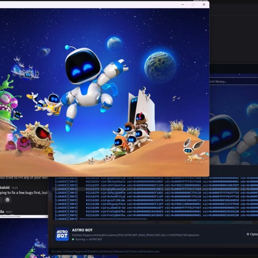Select log line #2116282 nid=gzndltBEzWc

(156, 200)
